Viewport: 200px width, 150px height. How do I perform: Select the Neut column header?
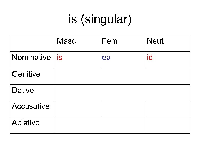point(155,41)
